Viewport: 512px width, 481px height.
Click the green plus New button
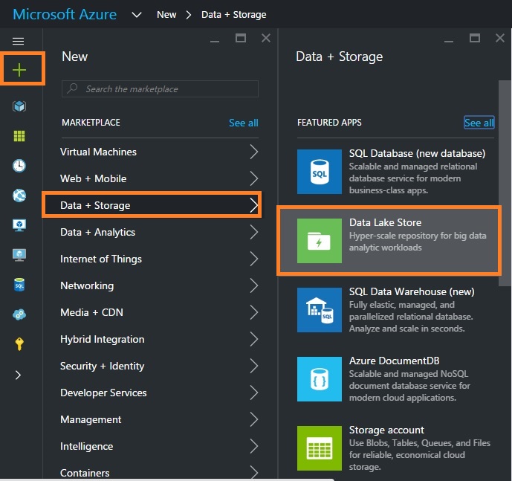coord(19,70)
